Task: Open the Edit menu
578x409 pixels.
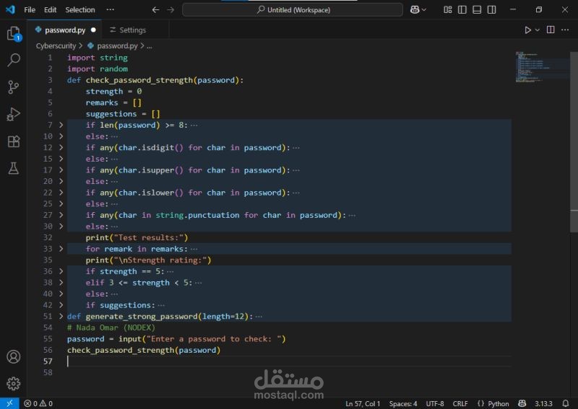Action: tap(50, 10)
